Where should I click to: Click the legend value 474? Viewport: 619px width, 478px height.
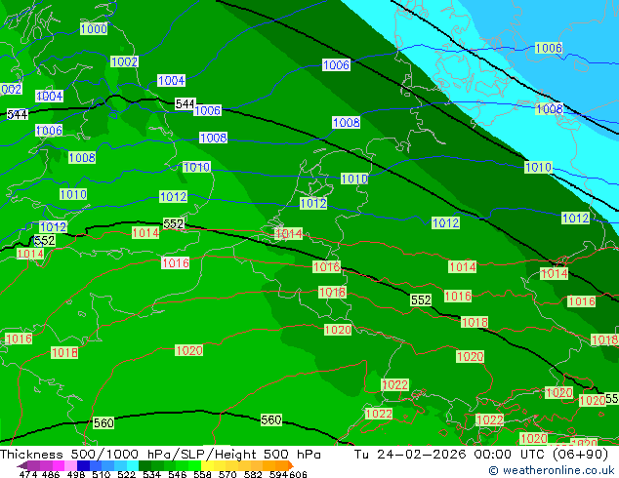tap(28, 474)
